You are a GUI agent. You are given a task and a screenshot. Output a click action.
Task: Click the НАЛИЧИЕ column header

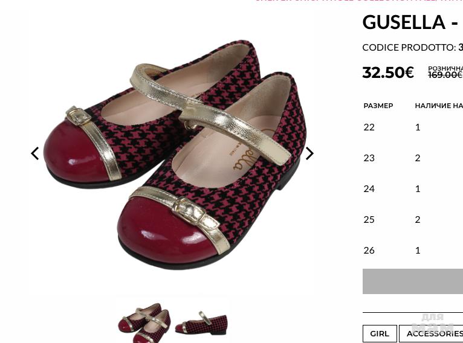click(x=439, y=106)
